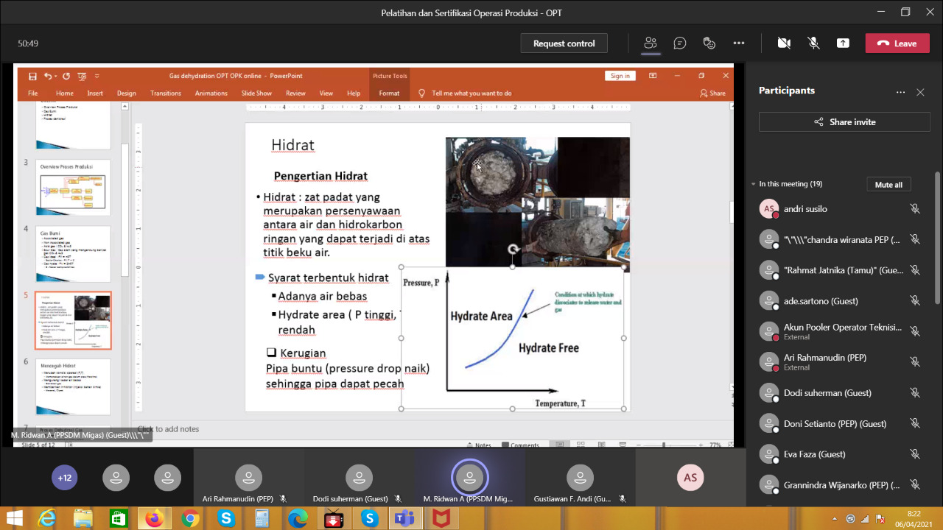Click the Click to add notes area
943x530 pixels.
pyautogui.click(x=168, y=429)
